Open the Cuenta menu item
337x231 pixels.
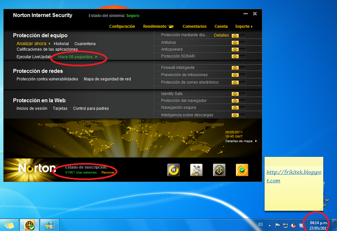221,26
